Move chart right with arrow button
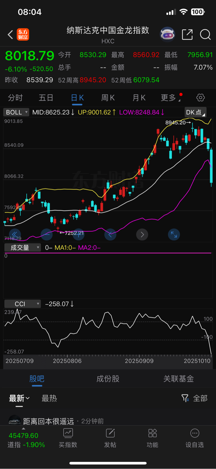This screenshot has height=469, width=216. pyautogui.click(x=142, y=234)
